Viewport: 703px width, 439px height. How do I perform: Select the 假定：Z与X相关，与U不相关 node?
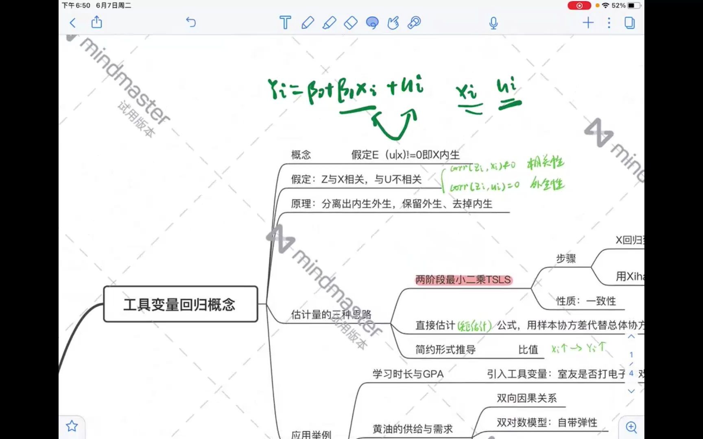(356, 179)
